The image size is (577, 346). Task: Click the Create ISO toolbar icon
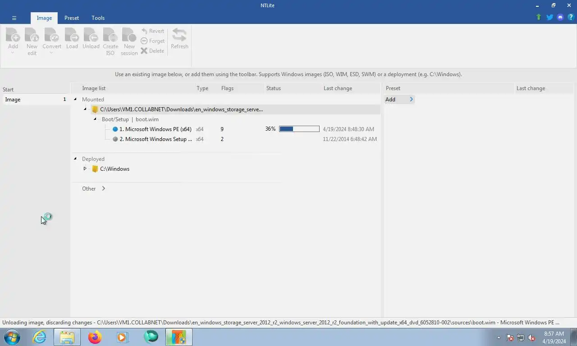110,35
